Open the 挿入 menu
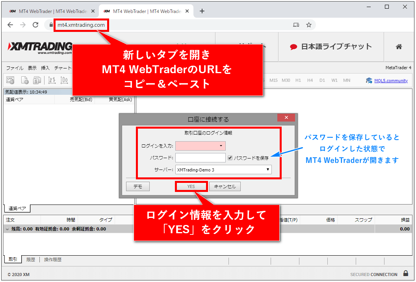The width and height of the screenshot is (416, 282). click(45, 68)
